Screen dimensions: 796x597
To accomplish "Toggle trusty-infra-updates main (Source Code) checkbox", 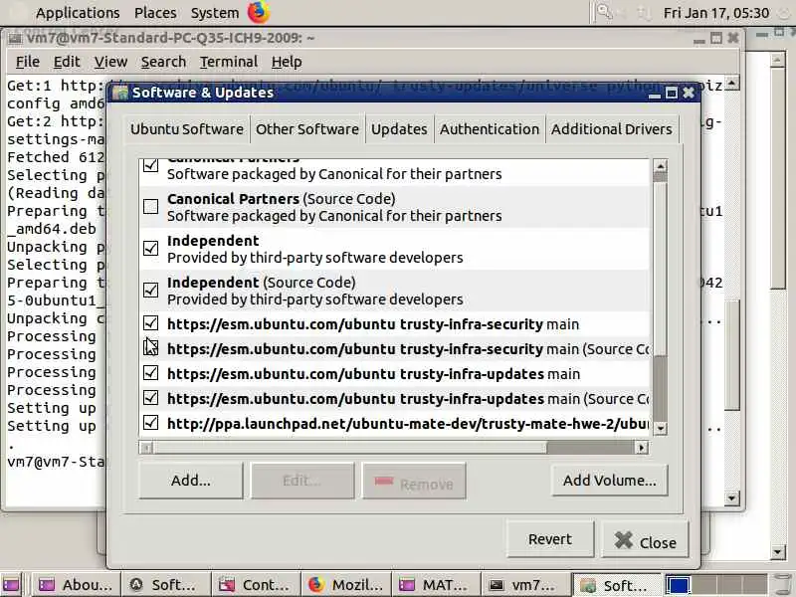I will coord(151,398).
